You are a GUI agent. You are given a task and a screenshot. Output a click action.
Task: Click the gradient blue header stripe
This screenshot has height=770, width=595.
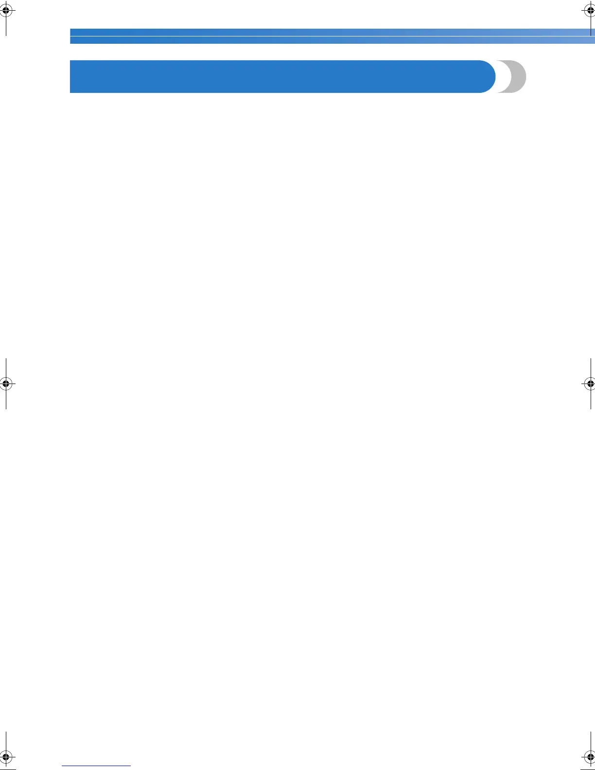coord(332,36)
